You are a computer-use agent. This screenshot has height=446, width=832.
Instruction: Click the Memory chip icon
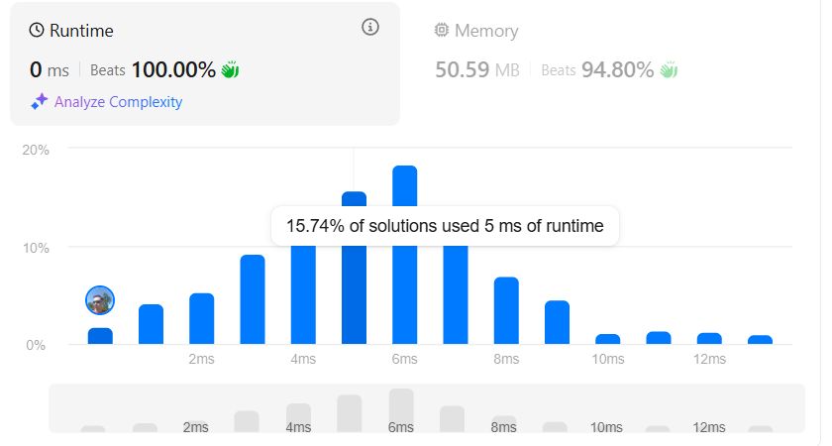pos(441,30)
